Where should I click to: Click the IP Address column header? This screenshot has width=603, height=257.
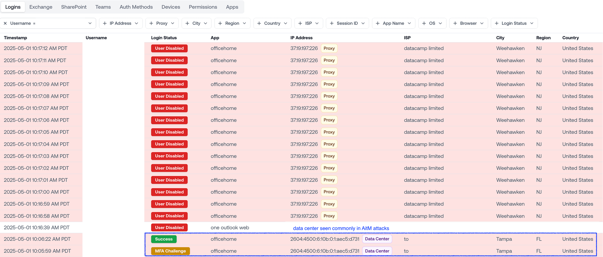[301, 38]
